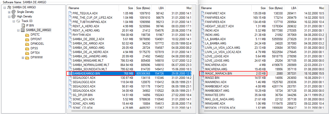
Task: Click file icon of RHYTHM.ADX
Action: point(70,35)
